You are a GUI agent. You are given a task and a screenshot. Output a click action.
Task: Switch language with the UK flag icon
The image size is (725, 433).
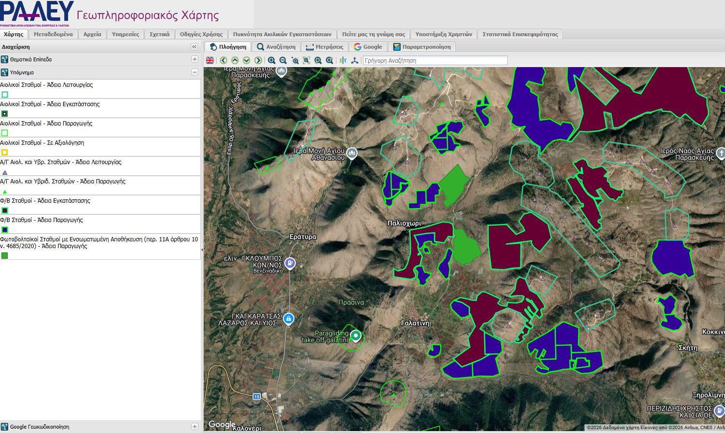tap(210, 60)
